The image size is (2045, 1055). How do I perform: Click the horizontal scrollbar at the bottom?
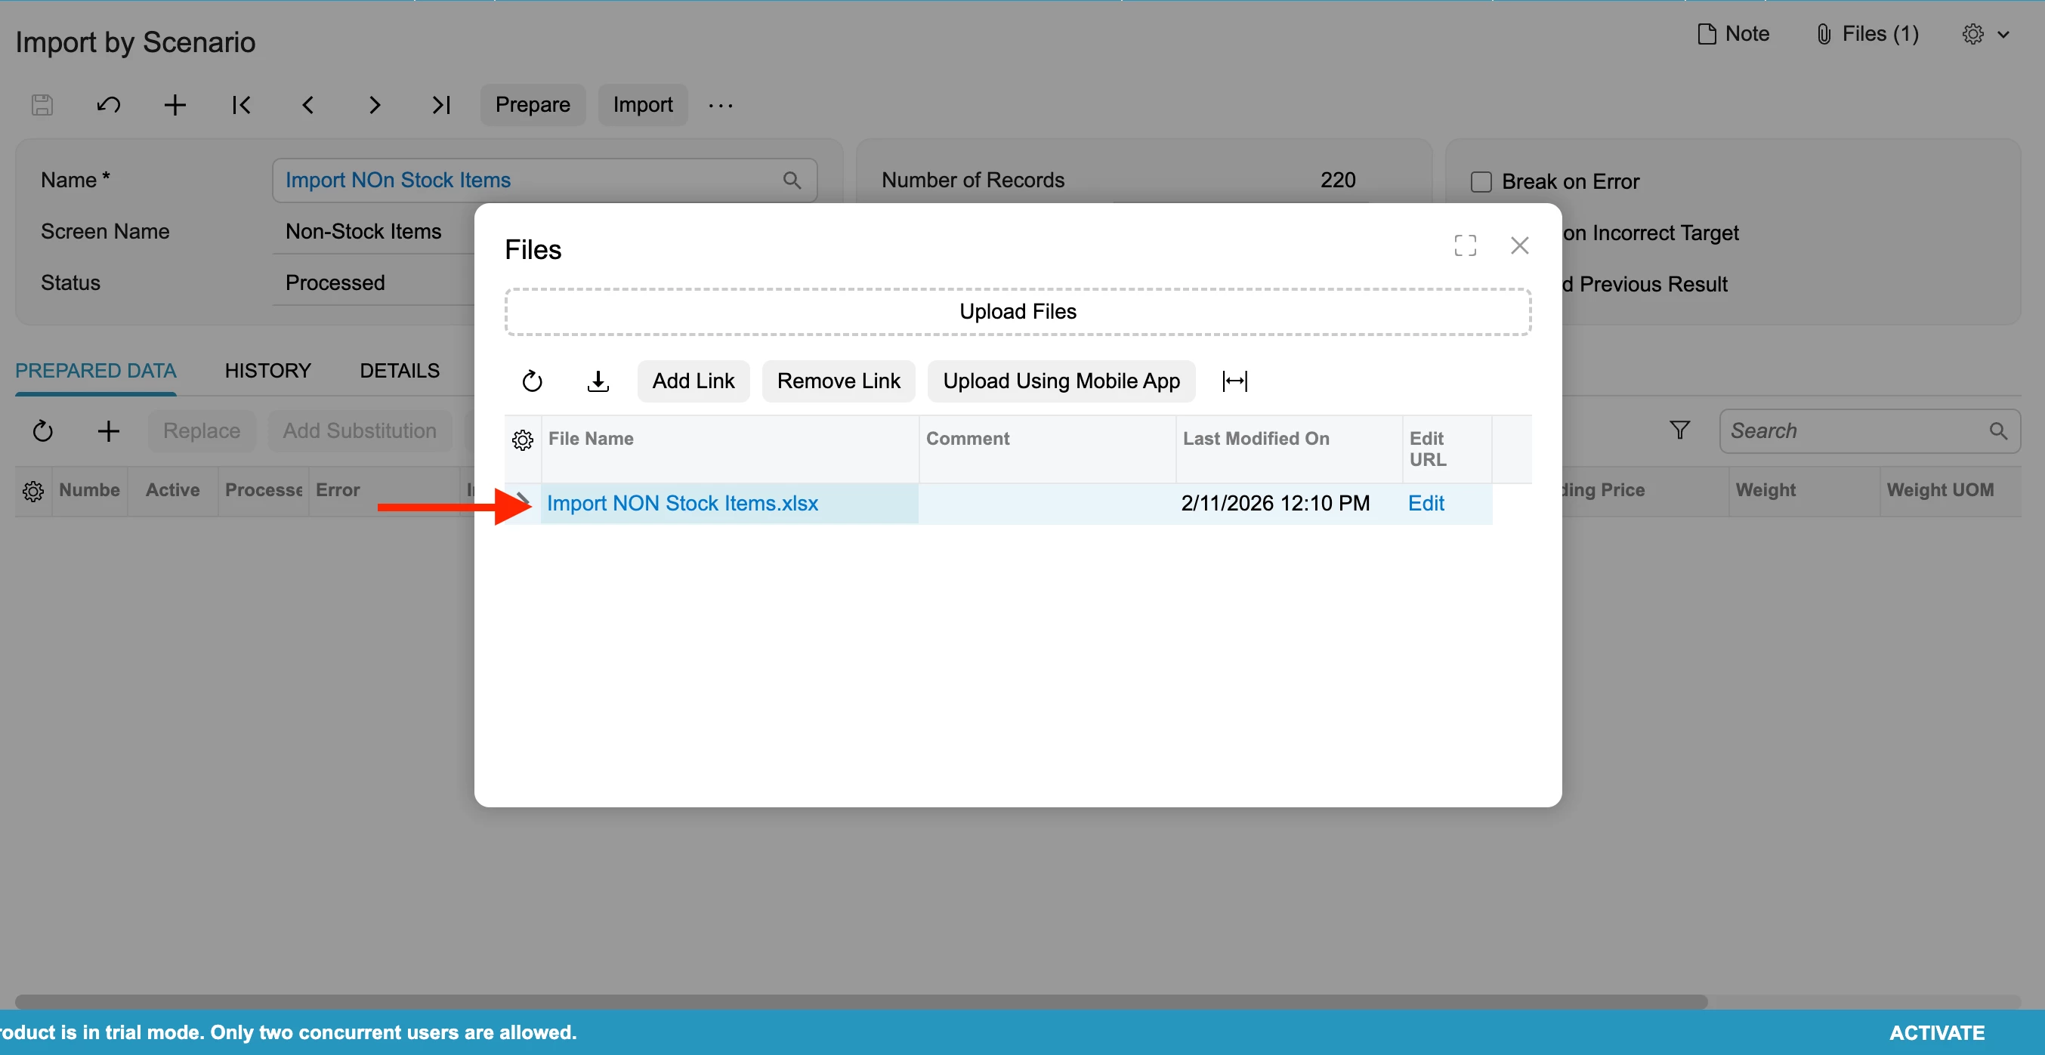click(860, 1002)
